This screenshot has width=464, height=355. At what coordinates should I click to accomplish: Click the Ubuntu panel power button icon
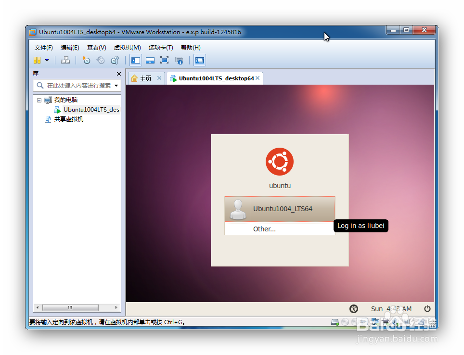pyautogui.click(x=427, y=309)
